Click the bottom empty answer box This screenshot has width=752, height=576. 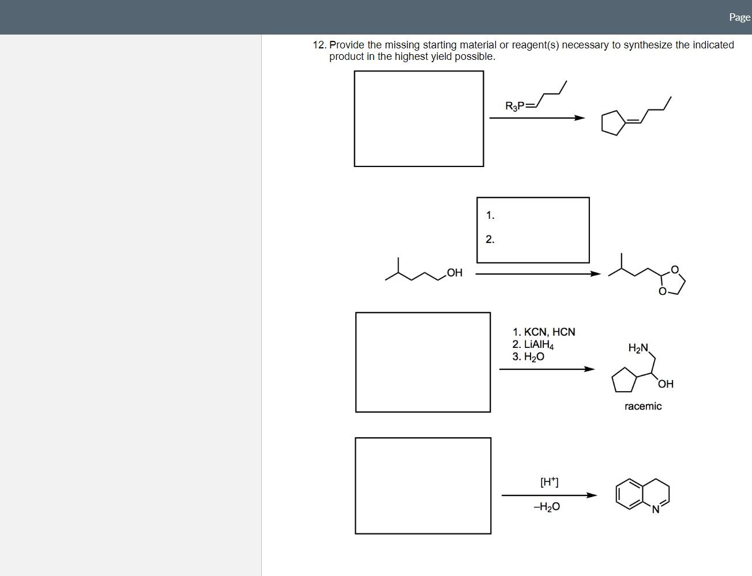pyautogui.click(x=422, y=486)
